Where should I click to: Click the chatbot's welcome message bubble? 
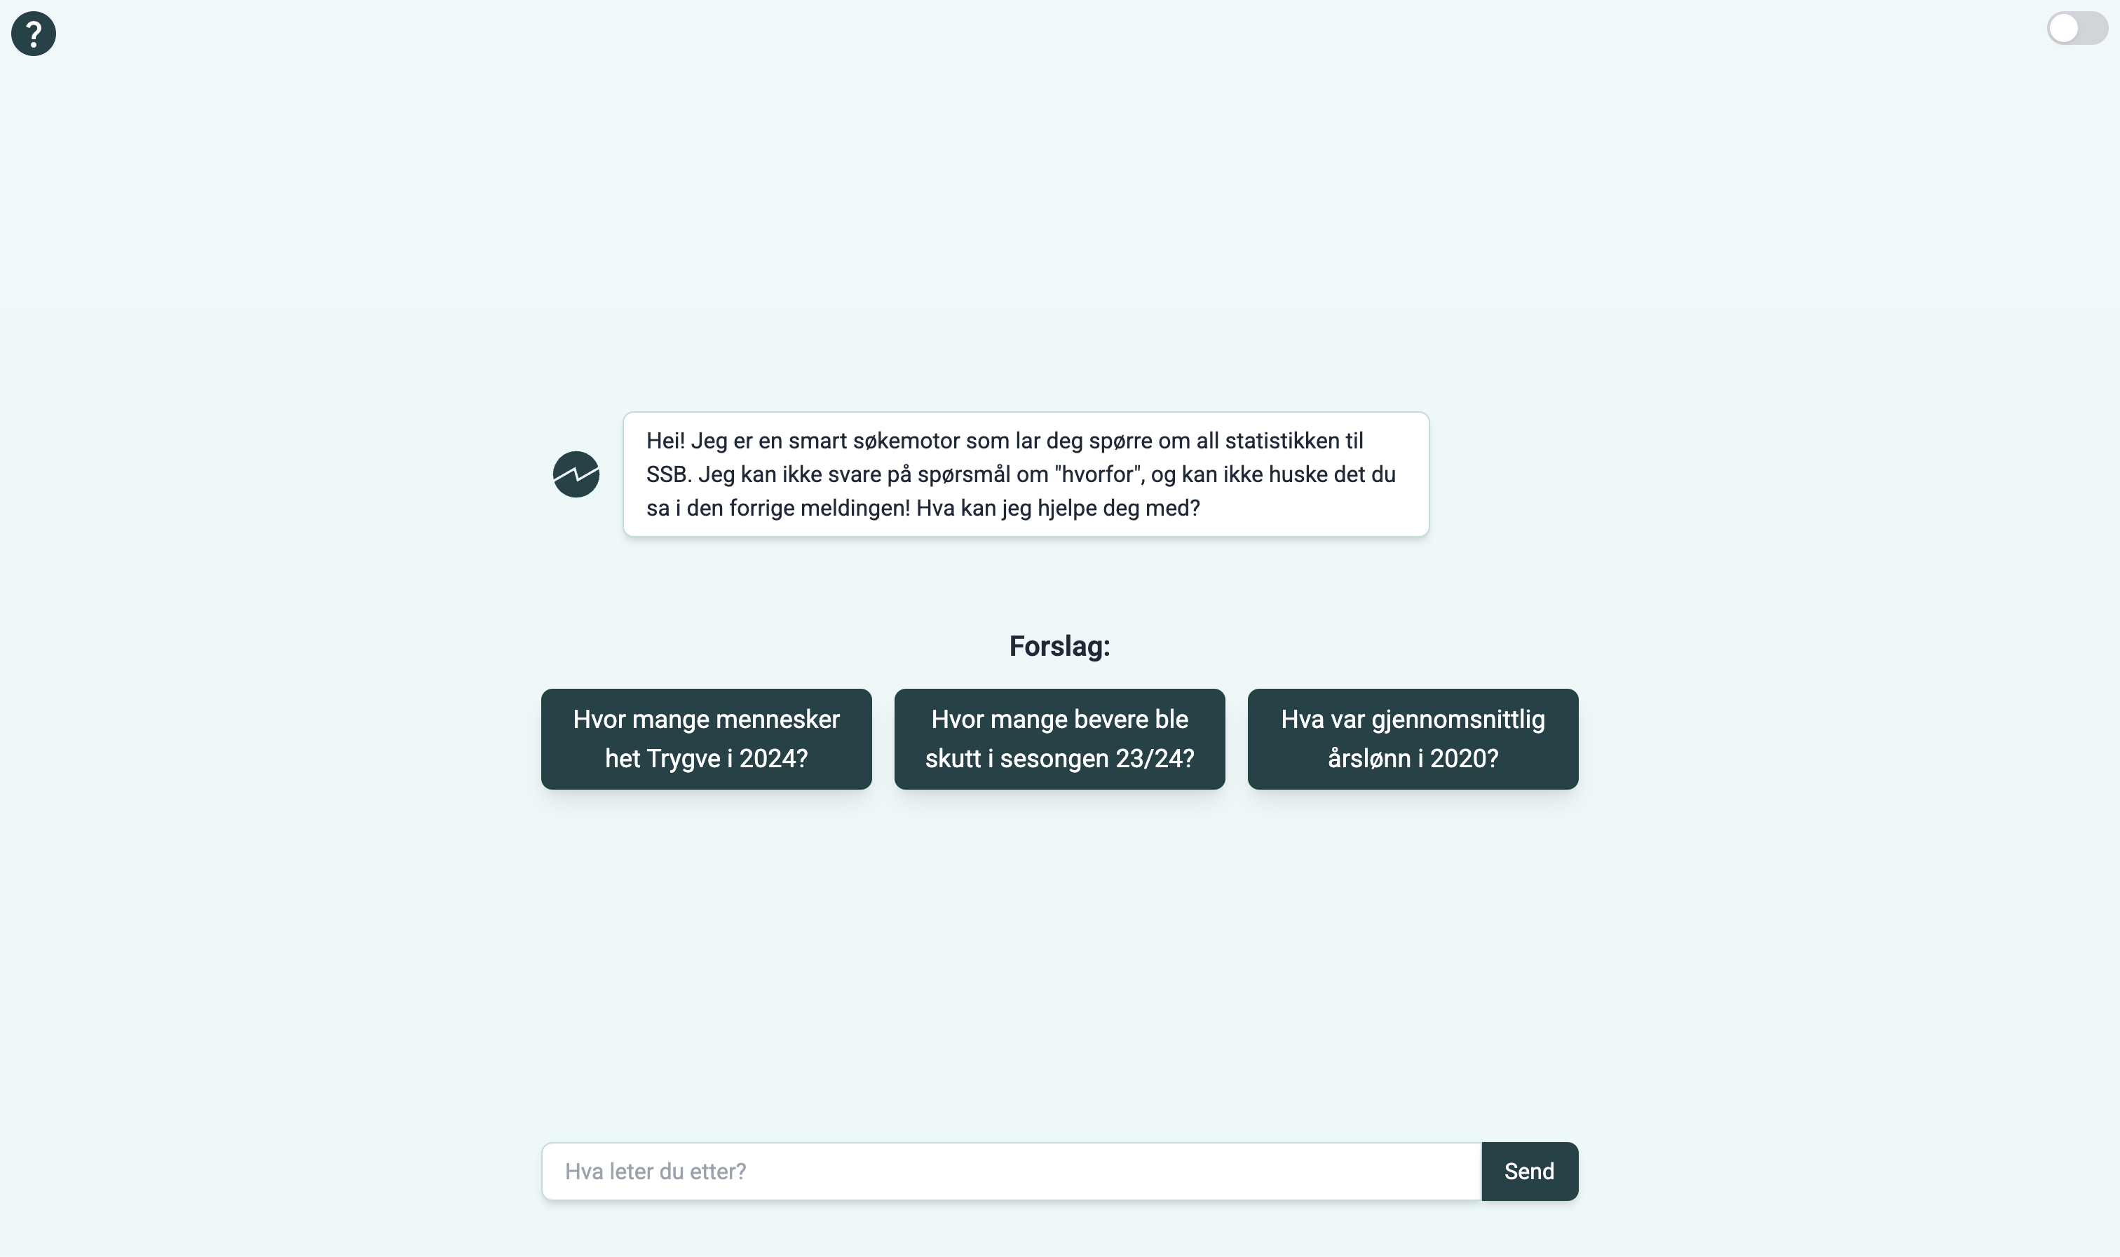coord(1025,474)
